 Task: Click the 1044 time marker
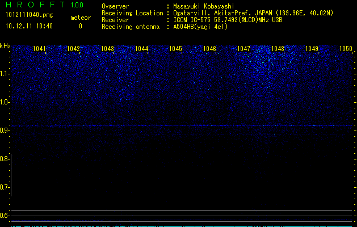pyautogui.click(x=141, y=48)
